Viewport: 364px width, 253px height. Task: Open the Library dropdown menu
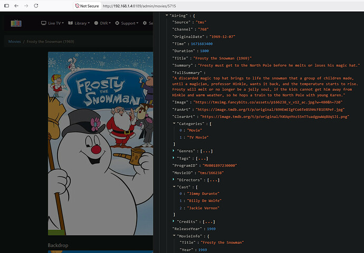79,23
